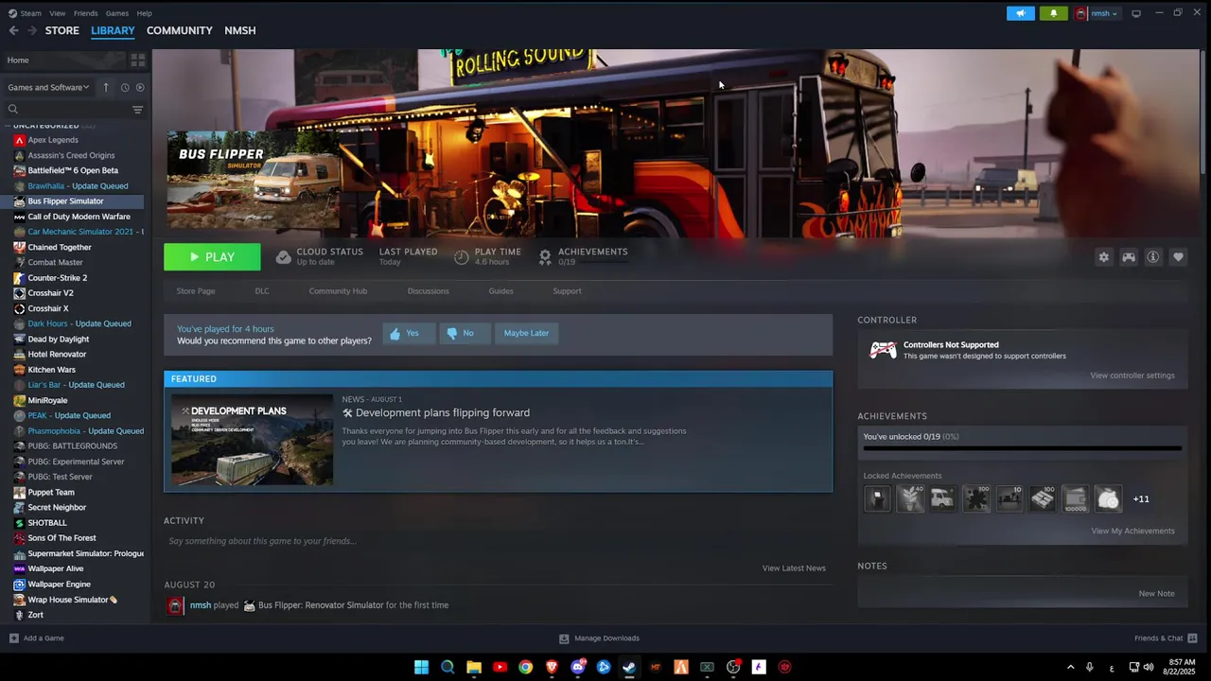Open Chrome from the Windows taskbar
The image size is (1211, 681).
(x=525, y=667)
